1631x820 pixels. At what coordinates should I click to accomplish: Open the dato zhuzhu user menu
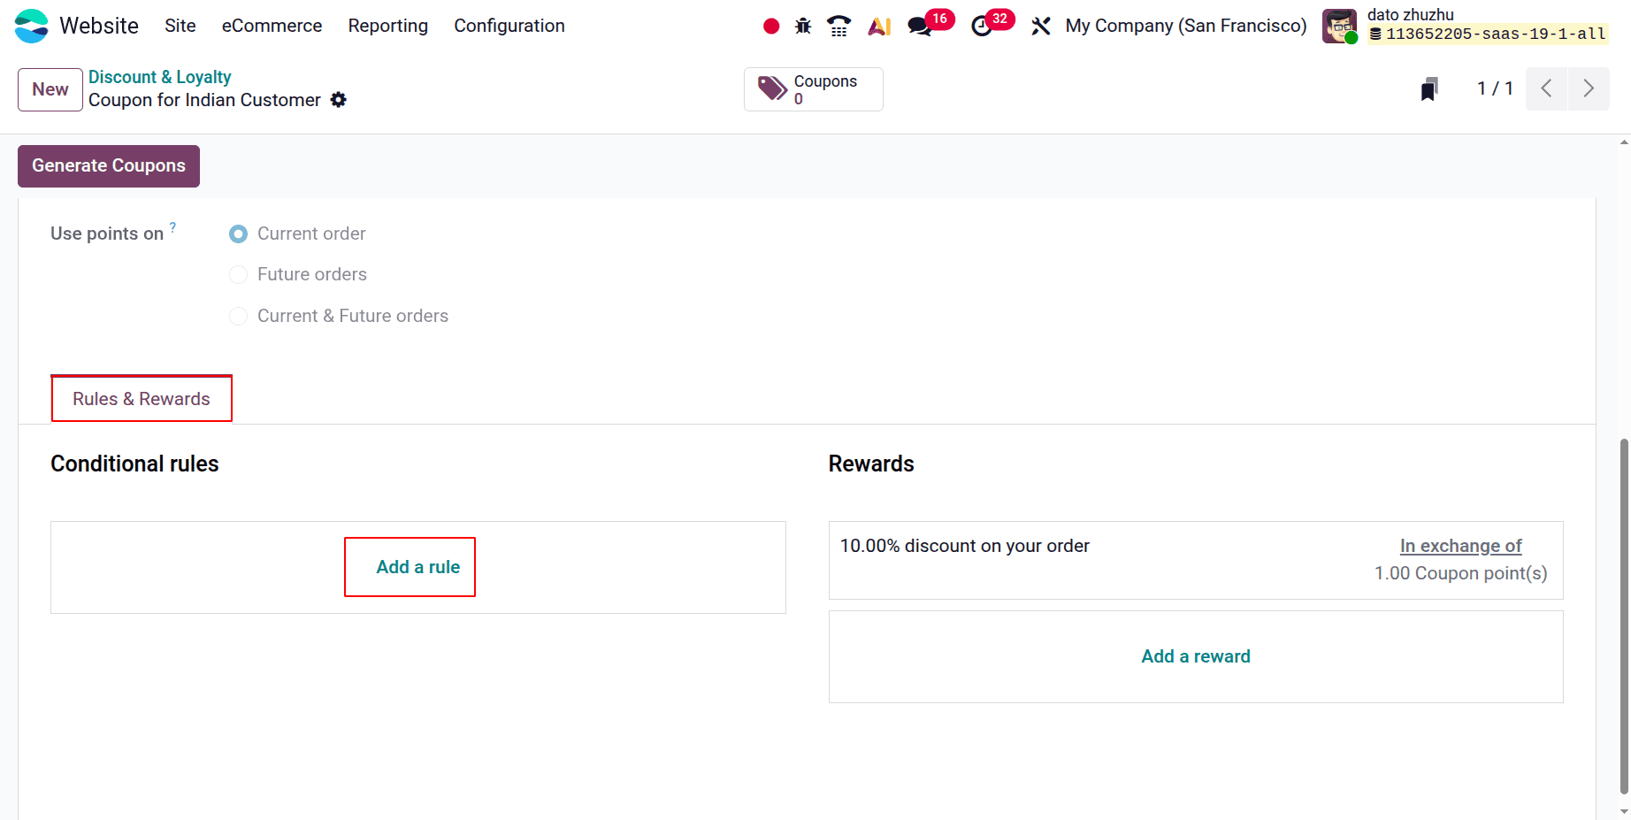coord(1411,15)
